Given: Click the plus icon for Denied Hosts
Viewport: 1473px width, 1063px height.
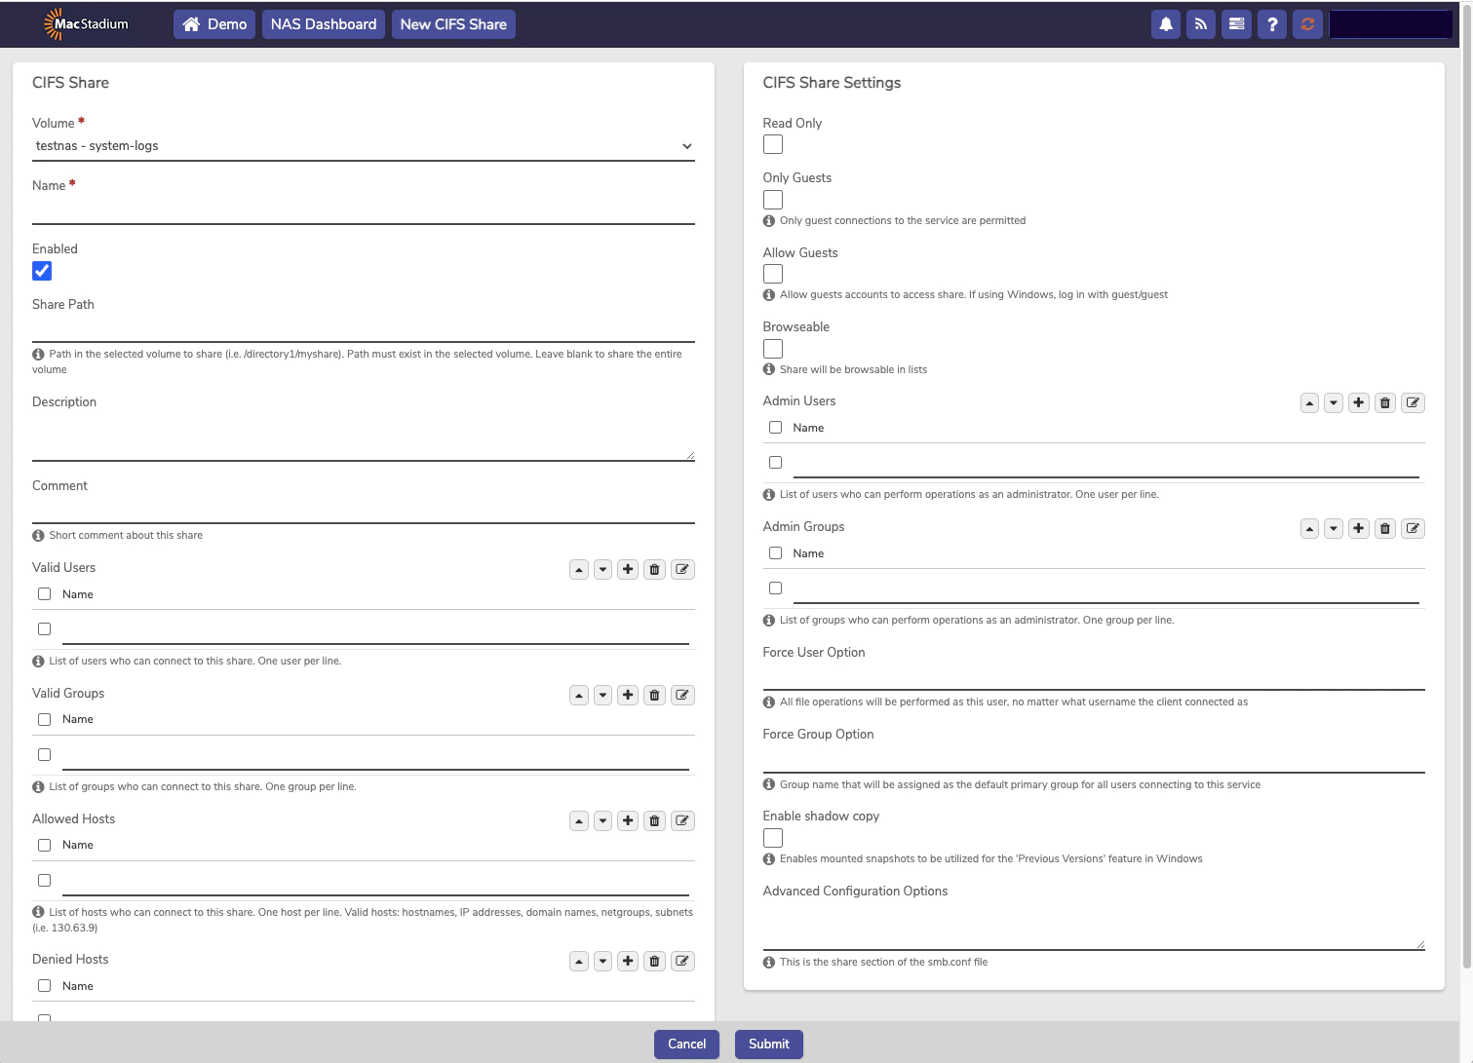Looking at the screenshot, I should (628, 961).
